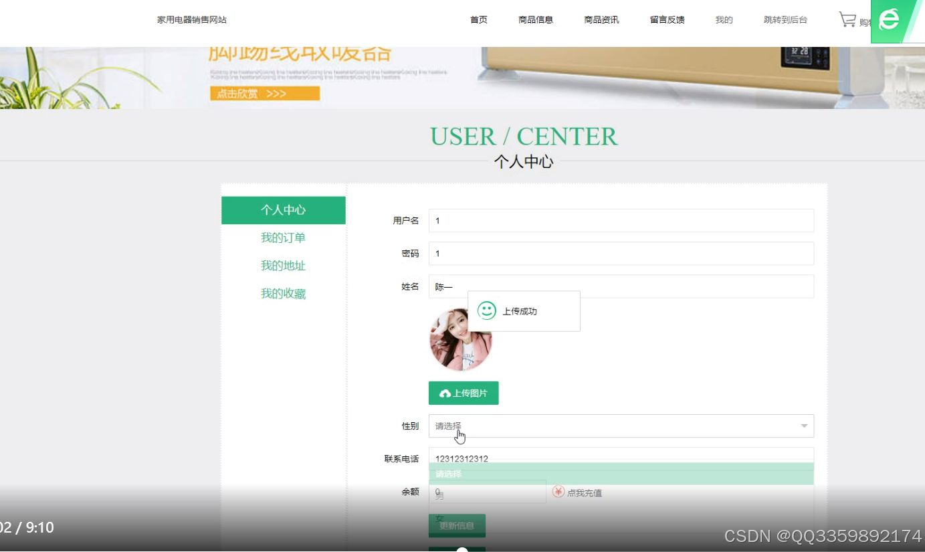Click 家用电器销售网站 site title
Image resolution: width=925 pixels, height=552 pixels.
(192, 20)
